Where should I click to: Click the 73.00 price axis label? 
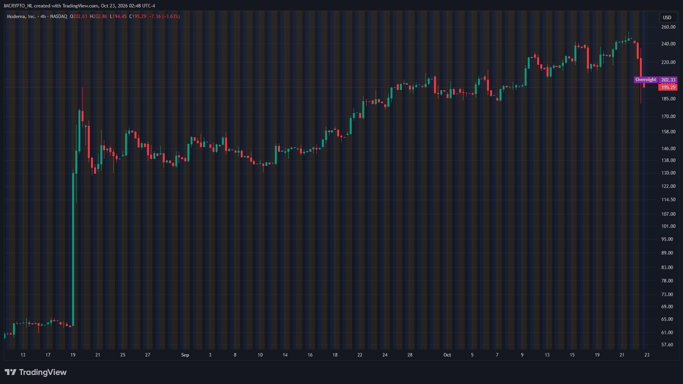(667, 295)
